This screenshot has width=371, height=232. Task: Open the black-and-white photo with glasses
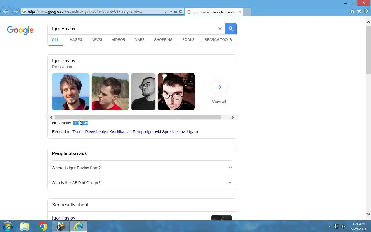pos(143,92)
